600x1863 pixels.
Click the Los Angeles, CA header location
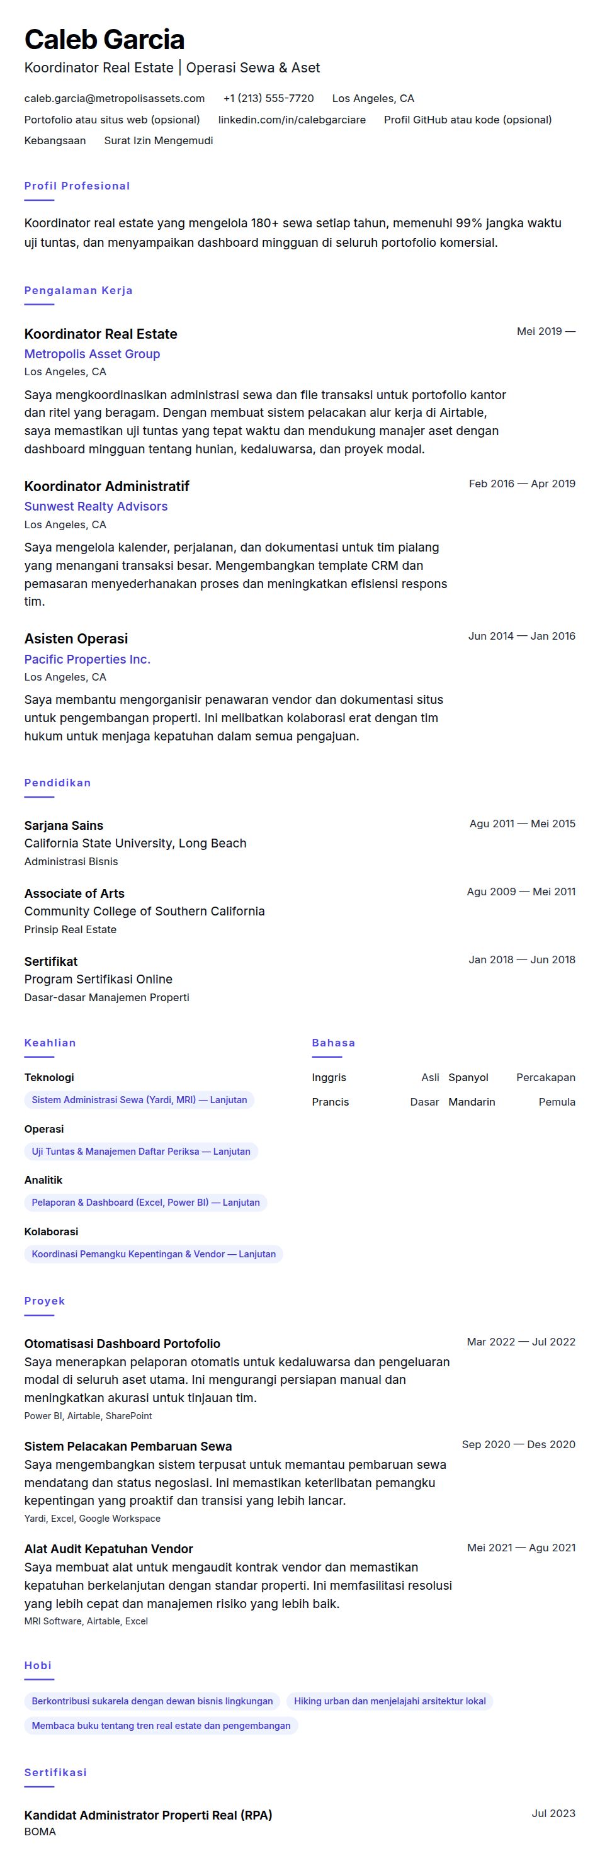click(373, 98)
